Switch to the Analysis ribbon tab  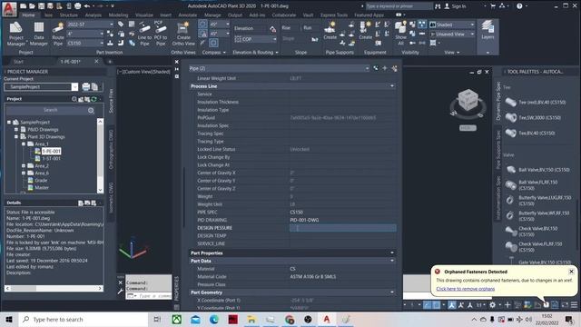point(93,15)
